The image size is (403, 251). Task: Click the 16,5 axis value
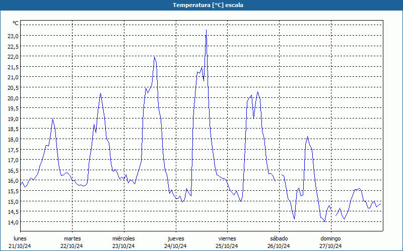[13, 170]
